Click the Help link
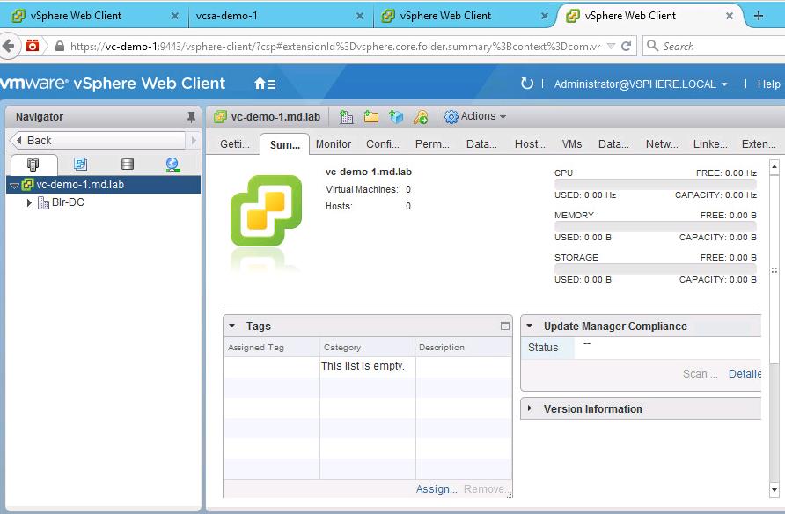Screen dimensions: 785x514 [768, 84]
